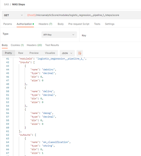Click the "inputs" key on line 42

(x=25, y=62)
